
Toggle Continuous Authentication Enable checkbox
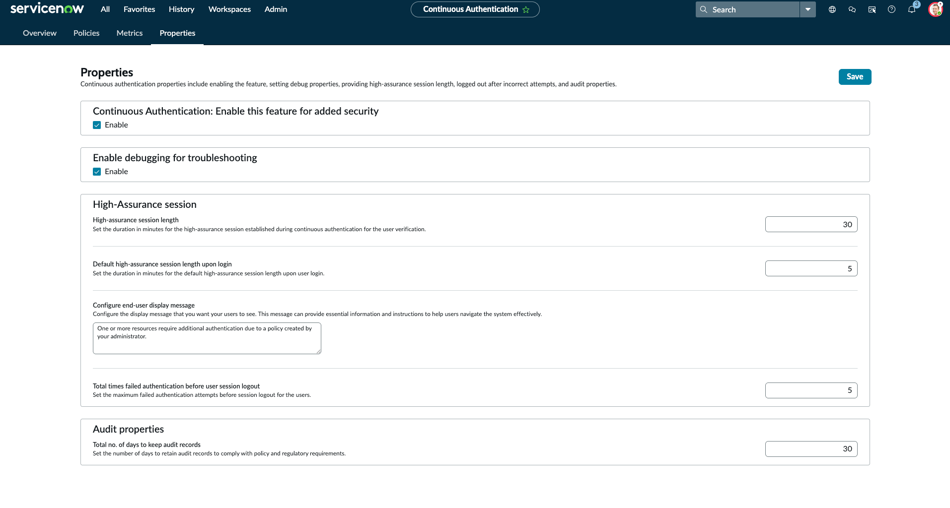pyautogui.click(x=97, y=125)
